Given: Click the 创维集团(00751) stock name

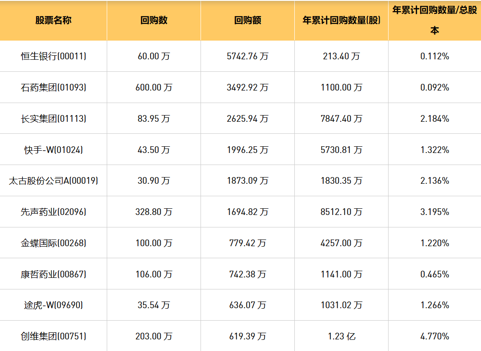Looking at the screenshot, I should (x=53, y=336).
